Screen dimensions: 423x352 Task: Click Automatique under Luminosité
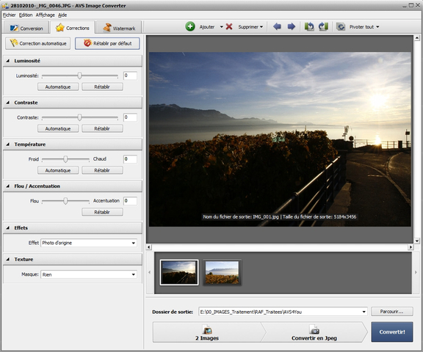(58, 87)
